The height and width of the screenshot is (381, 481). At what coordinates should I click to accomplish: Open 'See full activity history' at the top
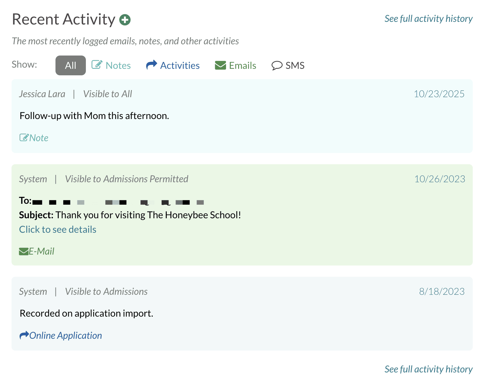tap(428, 19)
